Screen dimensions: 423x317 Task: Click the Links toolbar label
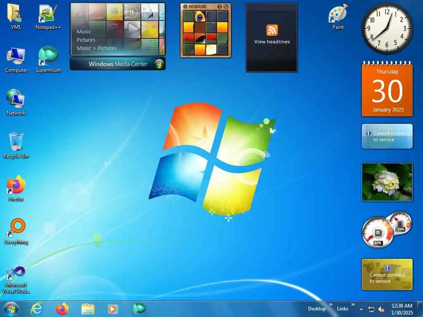click(x=342, y=309)
